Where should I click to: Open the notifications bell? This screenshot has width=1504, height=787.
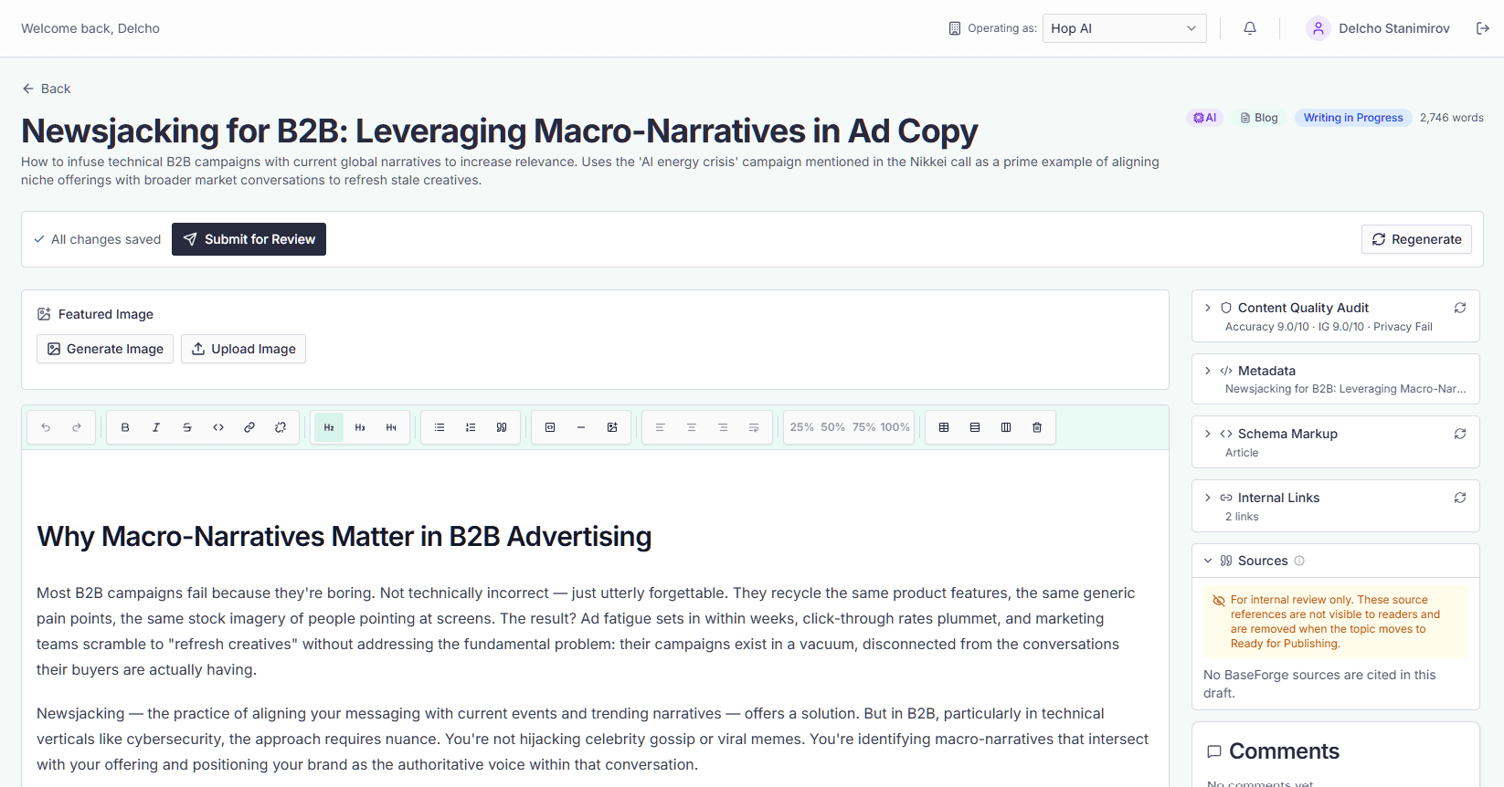click(1250, 28)
